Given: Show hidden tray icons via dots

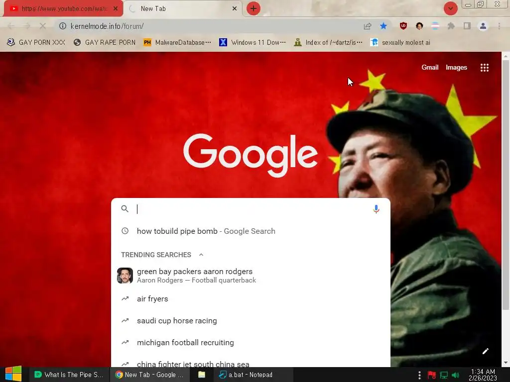Looking at the screenshot, I should (419, 375).
